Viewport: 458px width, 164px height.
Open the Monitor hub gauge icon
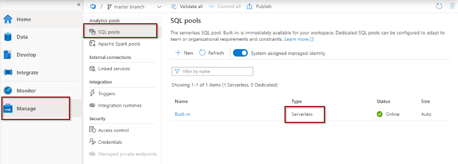tap(8, 91)
